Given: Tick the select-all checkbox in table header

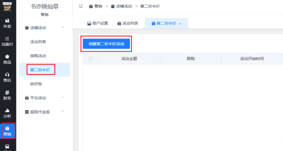Looking at the screenshot, I should (x=90, y=59).
